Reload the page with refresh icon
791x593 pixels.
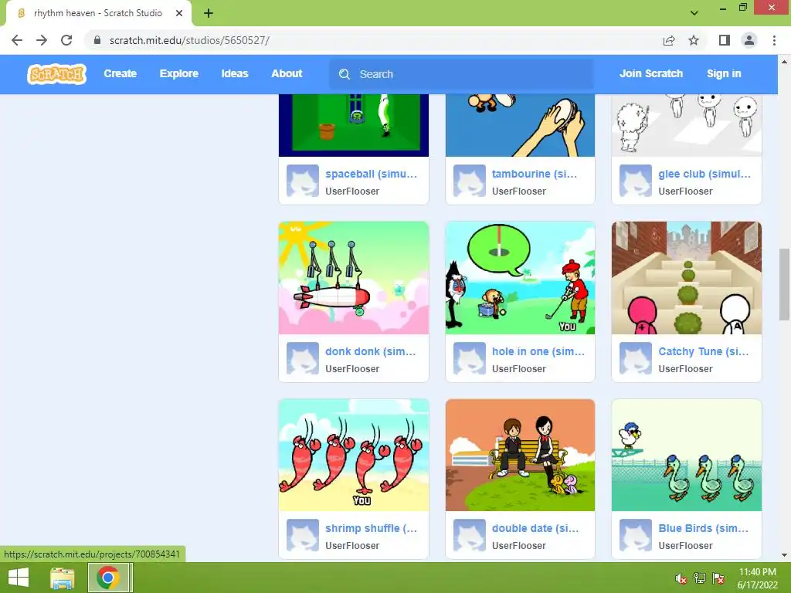(66, 40)
